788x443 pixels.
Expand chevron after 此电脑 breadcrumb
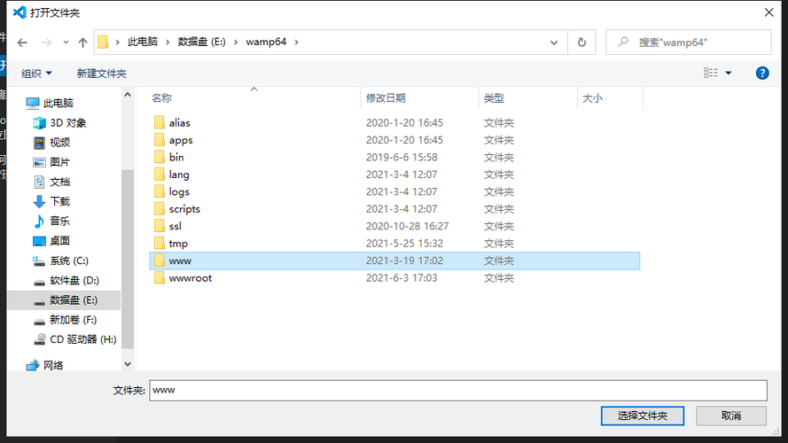[x=168, y=43]
